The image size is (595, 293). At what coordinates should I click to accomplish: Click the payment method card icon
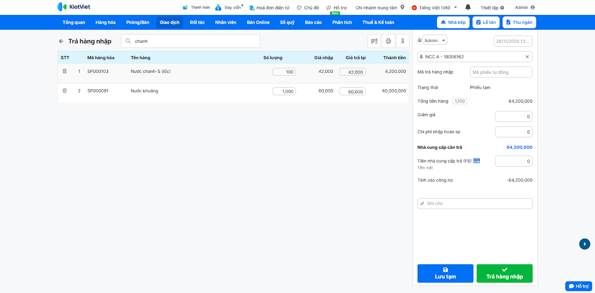point(477,161)
